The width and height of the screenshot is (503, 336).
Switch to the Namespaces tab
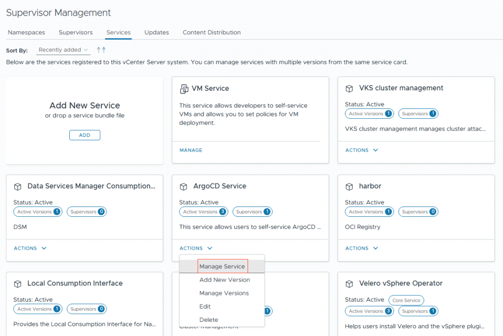[27, 32]
